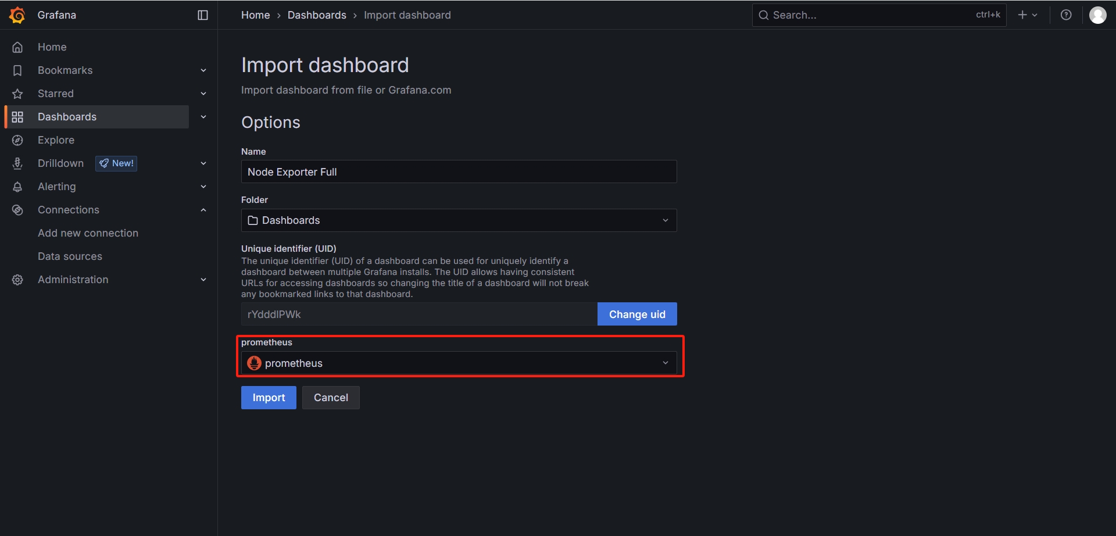
Task: Open the prometheus data source dropdown
Action: (459, 363)
